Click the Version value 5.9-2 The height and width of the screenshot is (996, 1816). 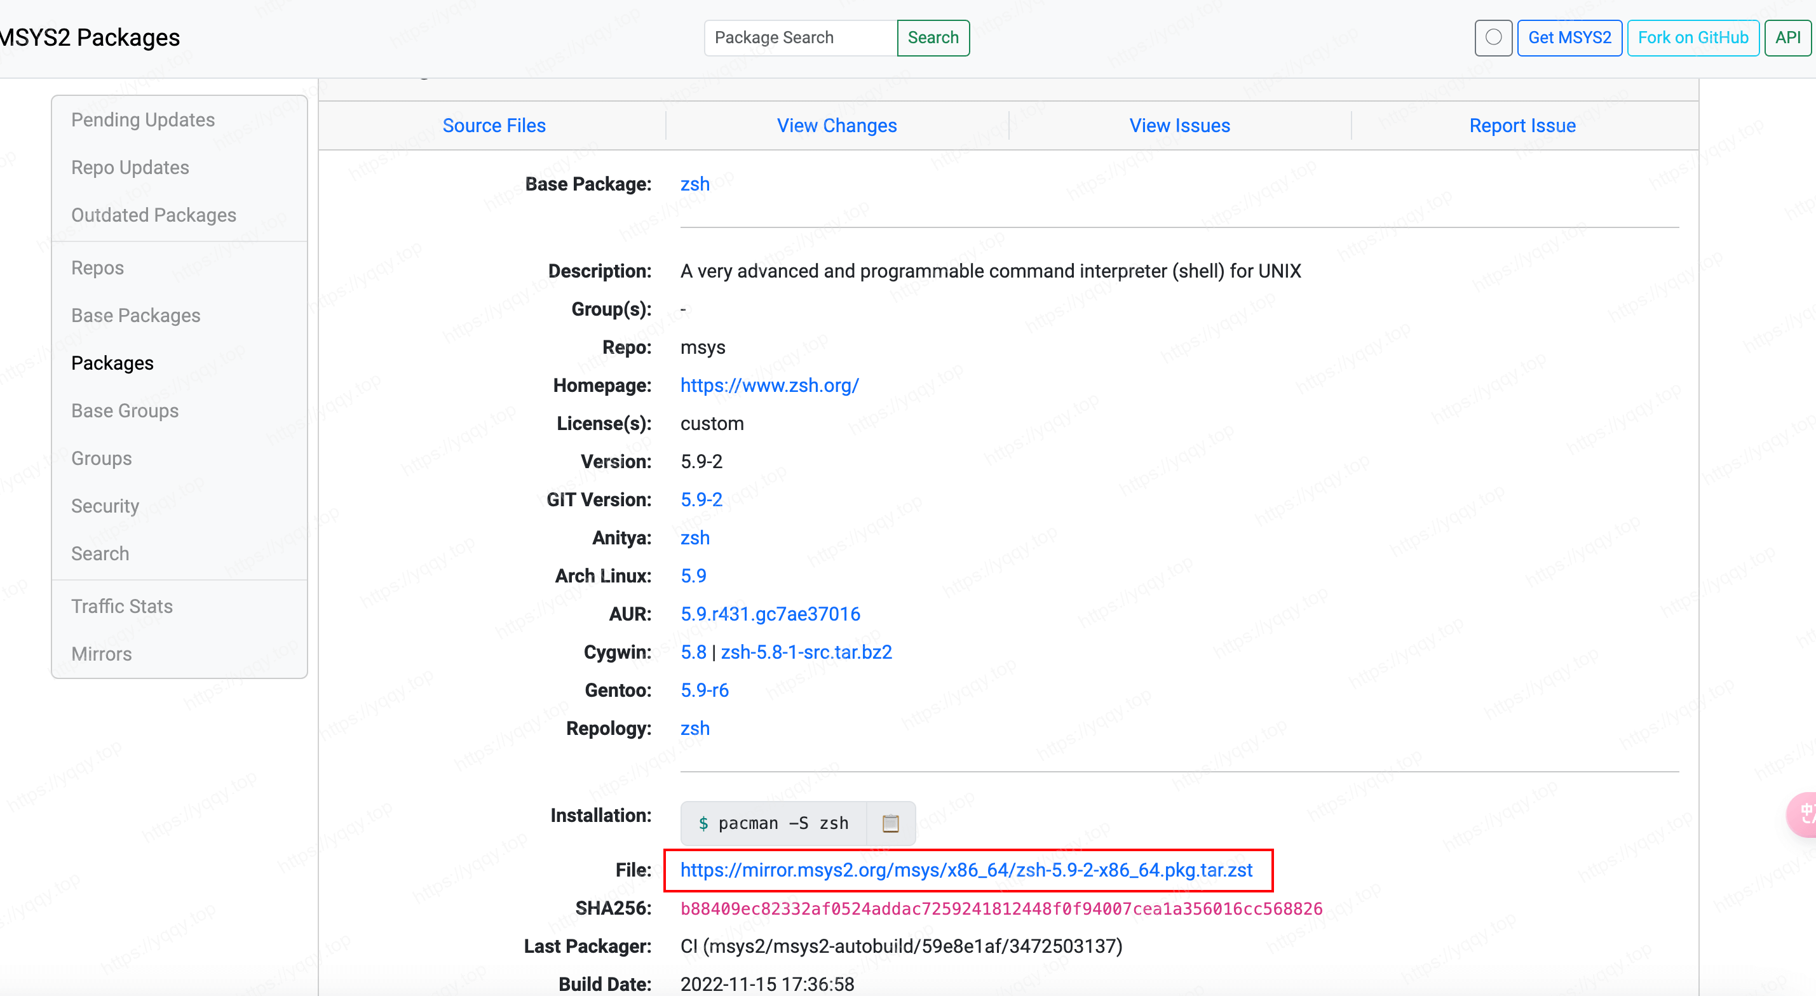pos(701,462)
